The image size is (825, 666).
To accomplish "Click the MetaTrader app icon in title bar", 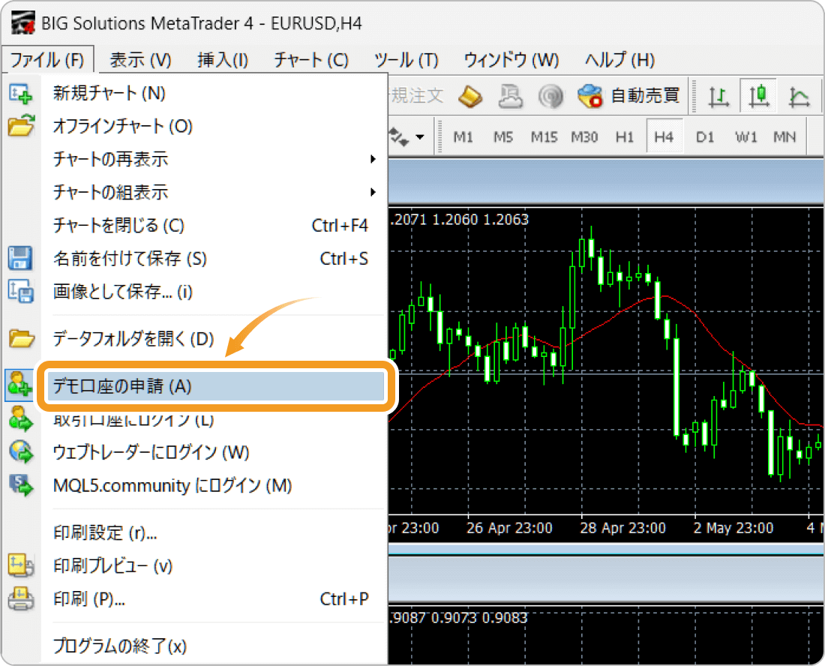I will point(22,23).
